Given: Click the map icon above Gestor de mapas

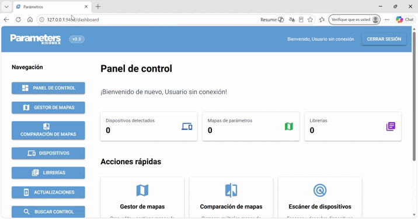Looking at the screenshot, I should 142,190.
